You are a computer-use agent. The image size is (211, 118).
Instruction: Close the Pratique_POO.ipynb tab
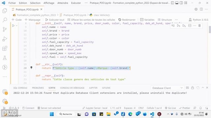point(41,10)
